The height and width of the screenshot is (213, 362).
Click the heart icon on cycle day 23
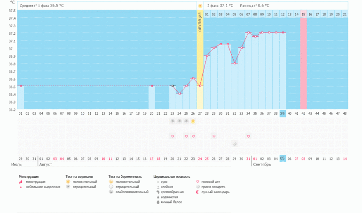coord(173,136)
